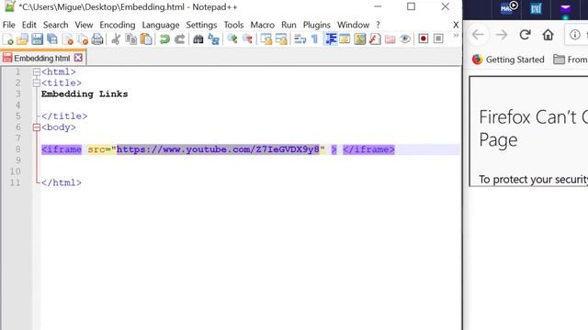
Task: Click the grey Redo arrow icon
Action: 180,38
